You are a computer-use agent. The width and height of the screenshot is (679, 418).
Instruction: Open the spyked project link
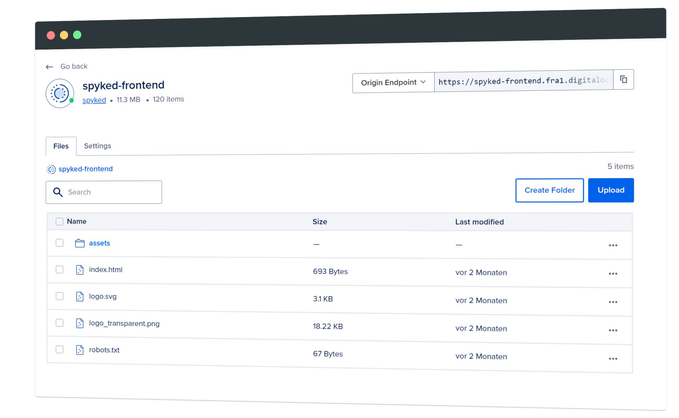pyautogui.click(x=94, y=100)
